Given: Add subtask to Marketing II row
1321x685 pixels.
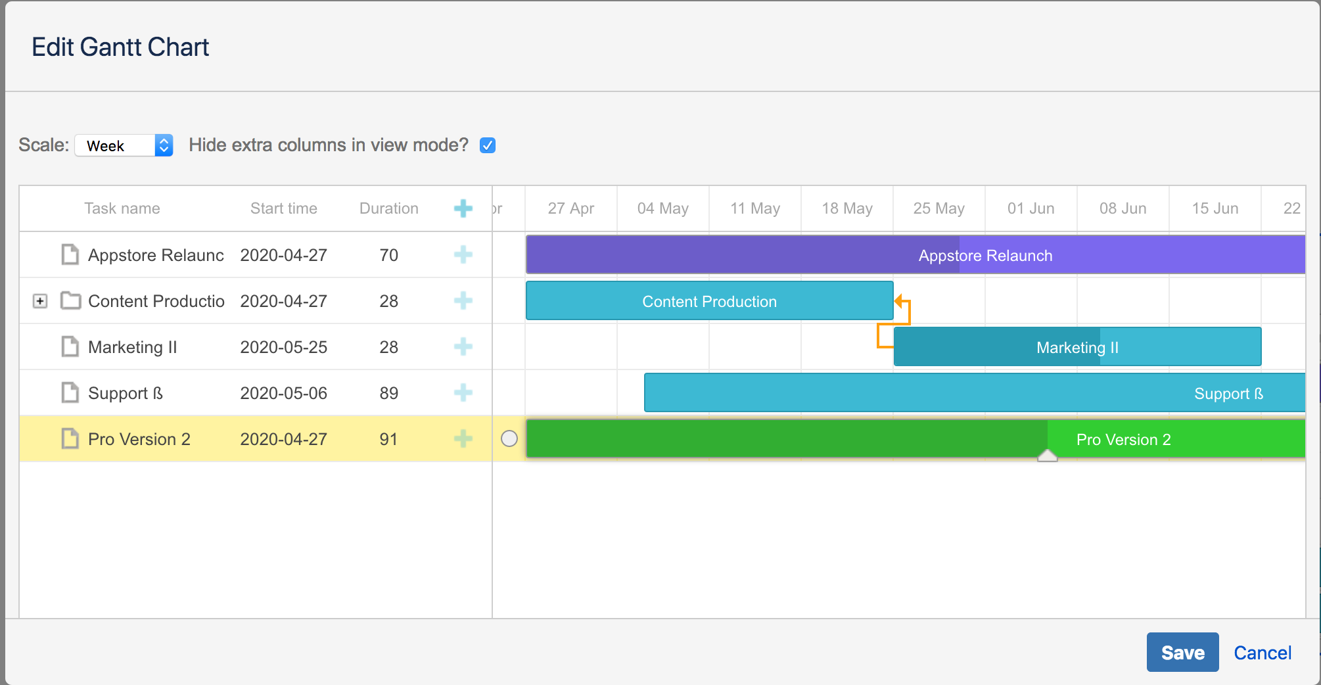Looking at the screenshot, I should pos(463,346).
